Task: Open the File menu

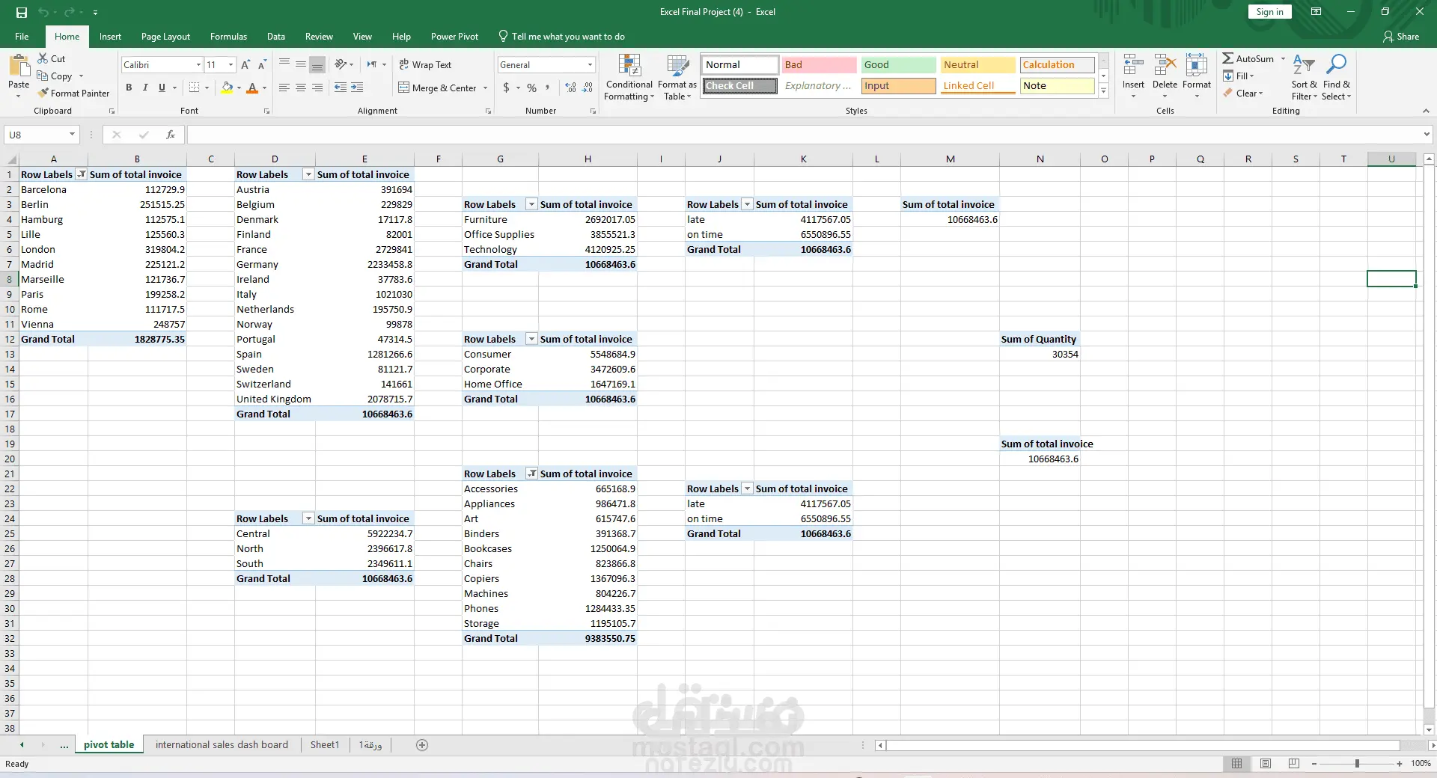Action: click(x=22, y=37)
